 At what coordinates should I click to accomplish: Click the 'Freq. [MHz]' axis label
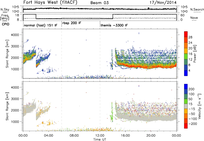(x=5, y=17)
